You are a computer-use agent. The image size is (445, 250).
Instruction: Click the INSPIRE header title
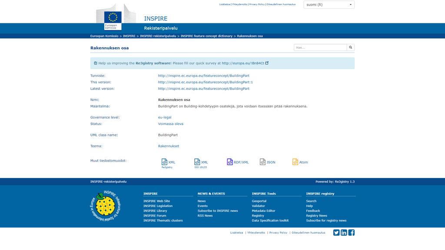click(x=156, y=18)
